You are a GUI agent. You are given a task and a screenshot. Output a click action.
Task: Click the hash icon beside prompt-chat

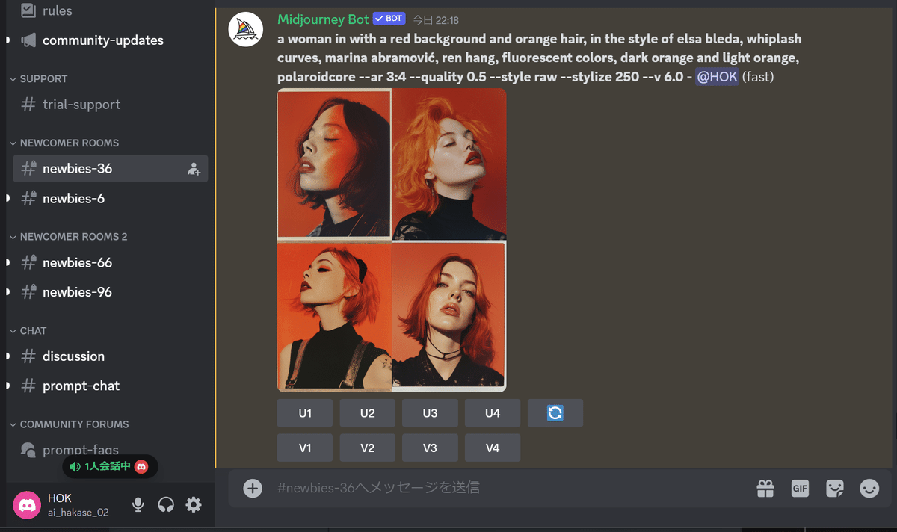[x=28, y=386]
